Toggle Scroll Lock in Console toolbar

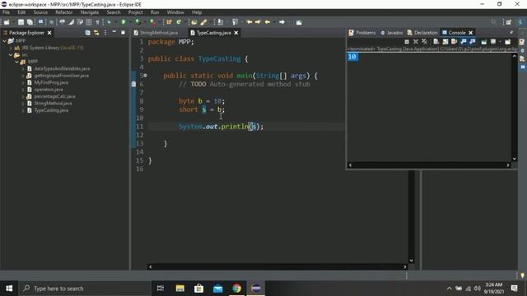click(x=445, y=42)
